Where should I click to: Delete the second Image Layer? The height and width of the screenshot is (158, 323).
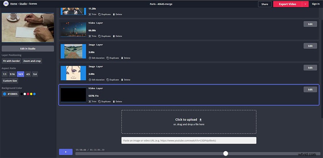click(x=125, y=80)
